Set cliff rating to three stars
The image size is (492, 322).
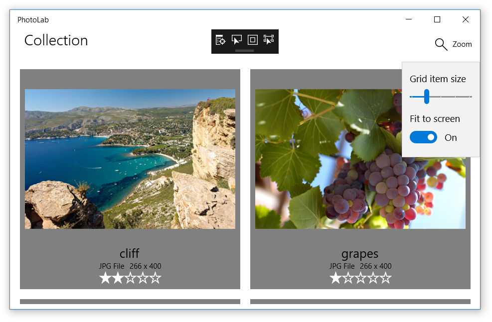(x=130, y=278)
